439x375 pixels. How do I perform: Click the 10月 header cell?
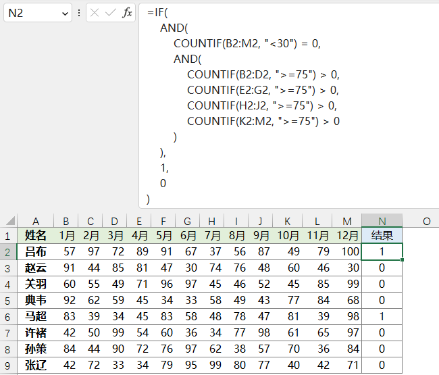click(287, 236)
